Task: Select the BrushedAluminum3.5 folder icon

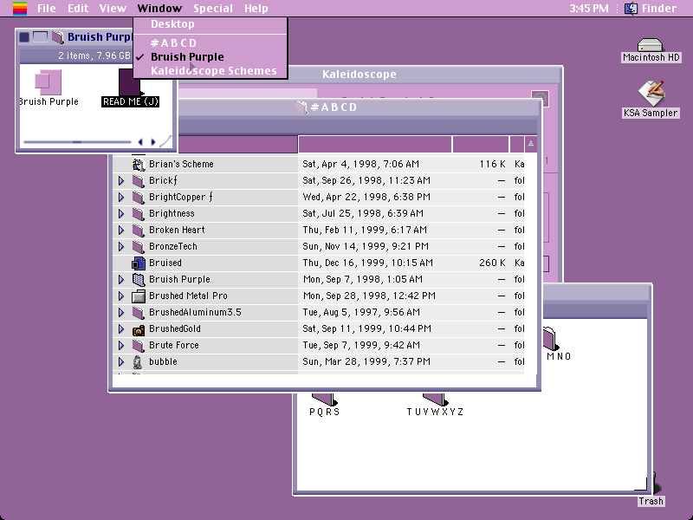Action: [139, 313]
